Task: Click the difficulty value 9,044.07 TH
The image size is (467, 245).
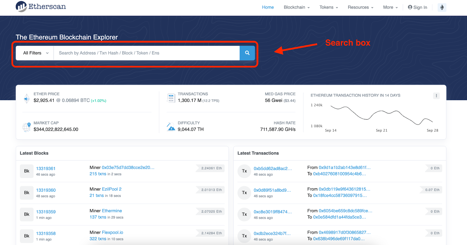Action: 191,129
